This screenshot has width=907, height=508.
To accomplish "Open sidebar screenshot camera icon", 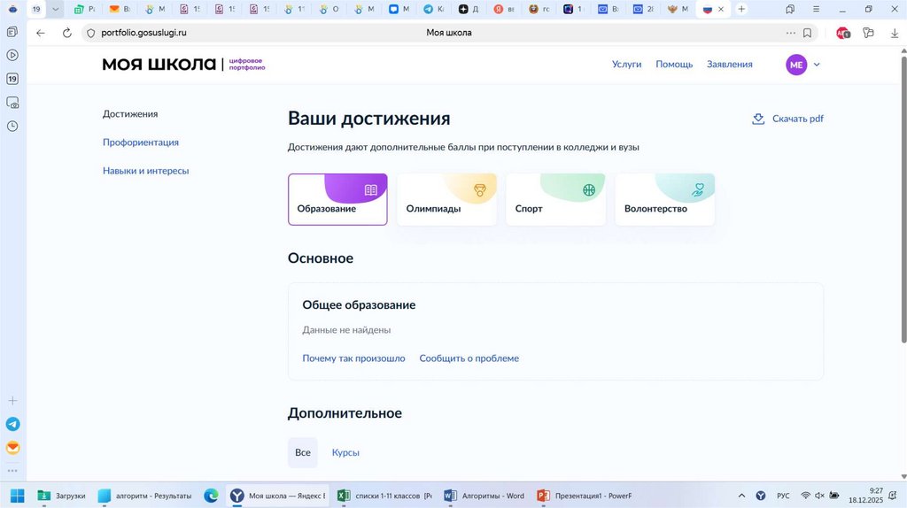I will click(x=12, y=103).
